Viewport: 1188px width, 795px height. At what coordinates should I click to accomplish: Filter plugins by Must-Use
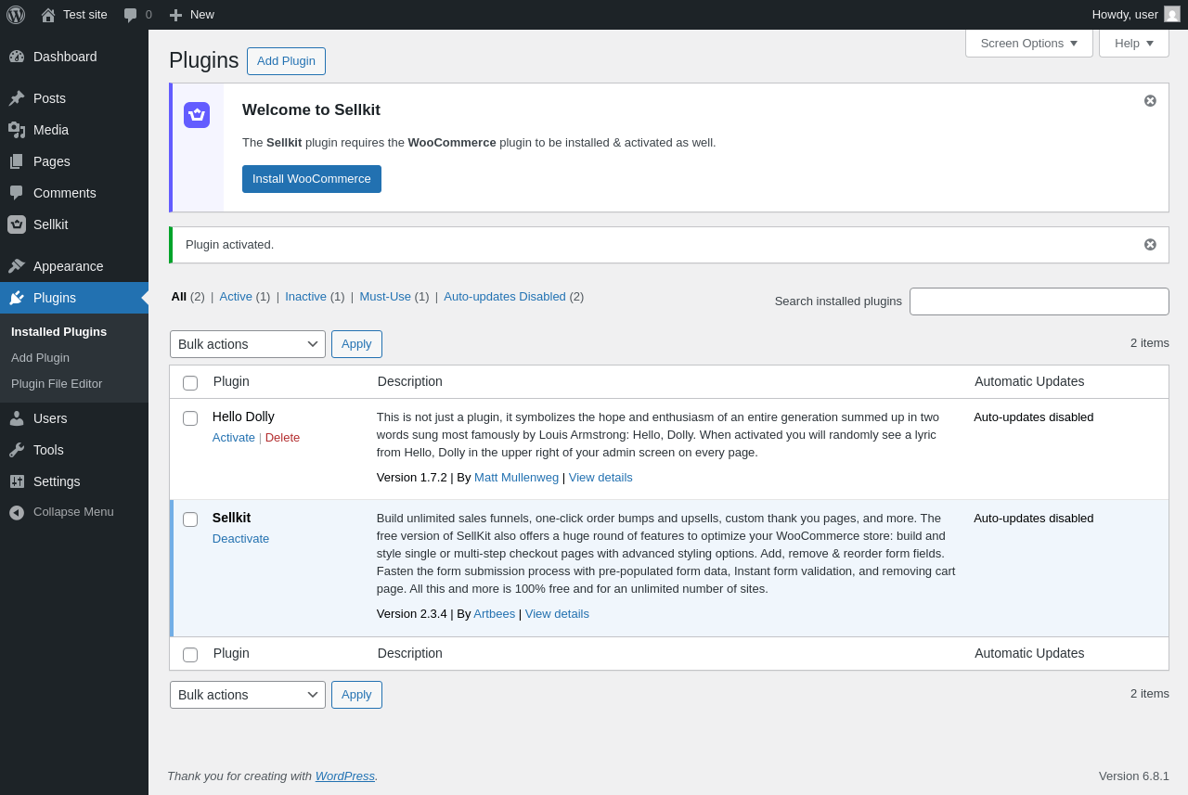(x=385, y=297)
